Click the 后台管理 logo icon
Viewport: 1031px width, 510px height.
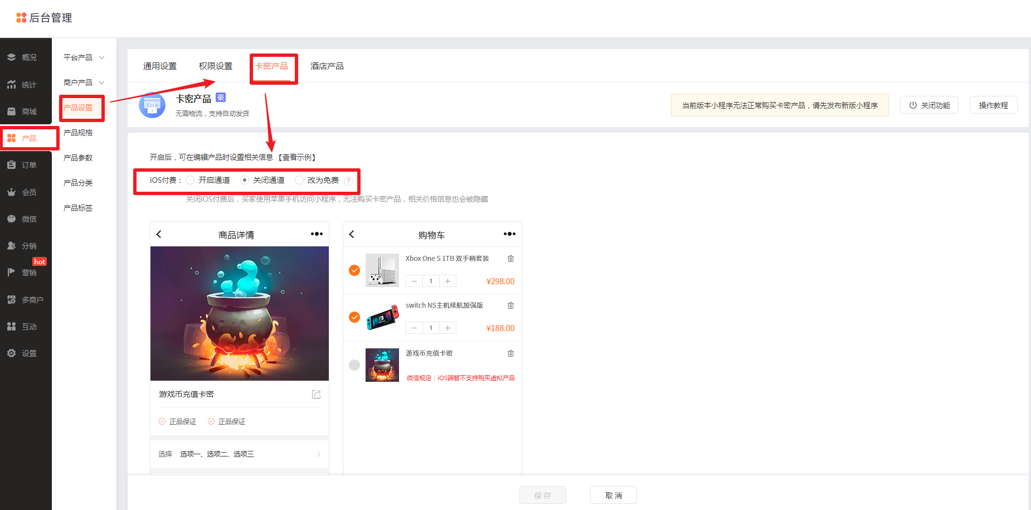point(21,18)
